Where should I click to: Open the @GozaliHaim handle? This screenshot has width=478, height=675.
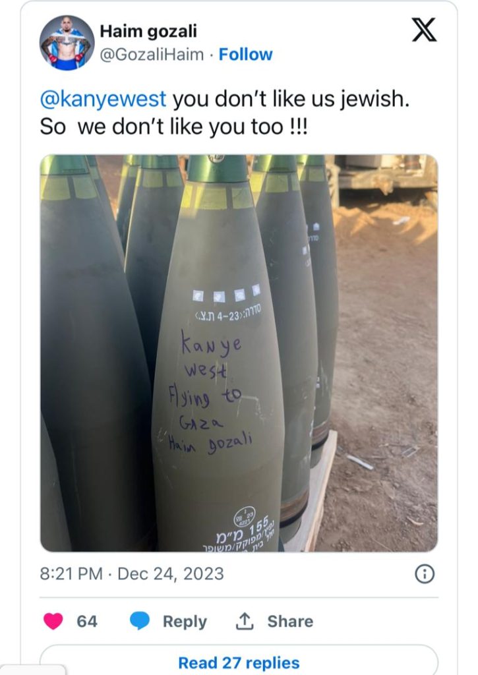tap(152, 55)
